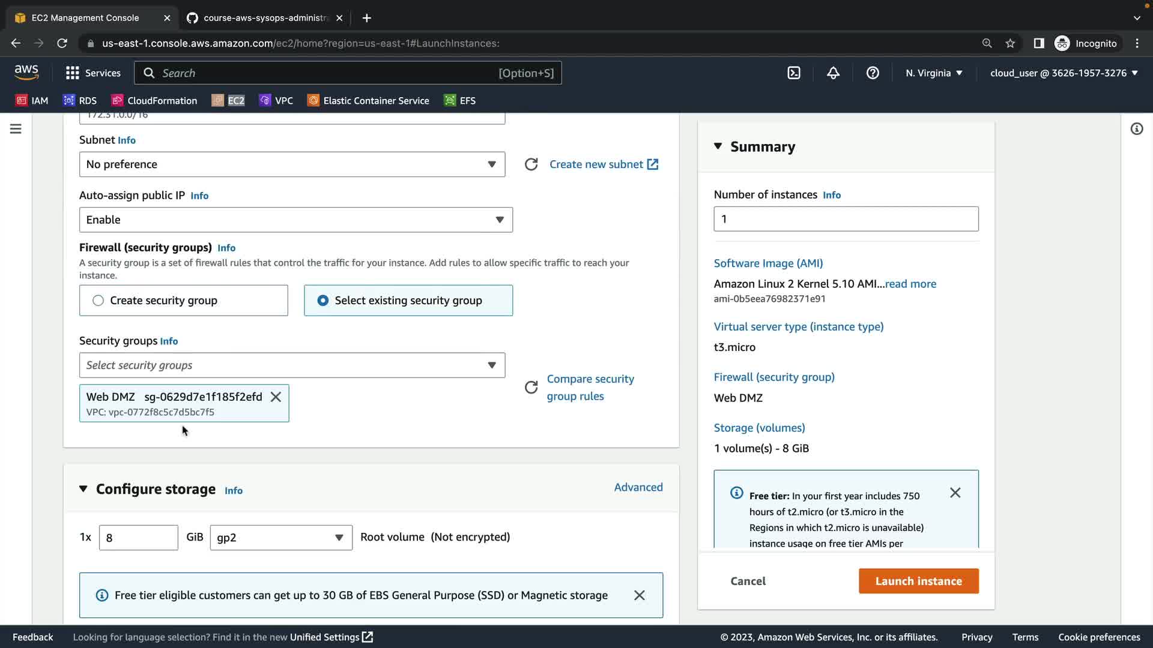Screen dimensions: 1153x648
Task: Collapse the Configure storage section
Action: coord(83,489)
